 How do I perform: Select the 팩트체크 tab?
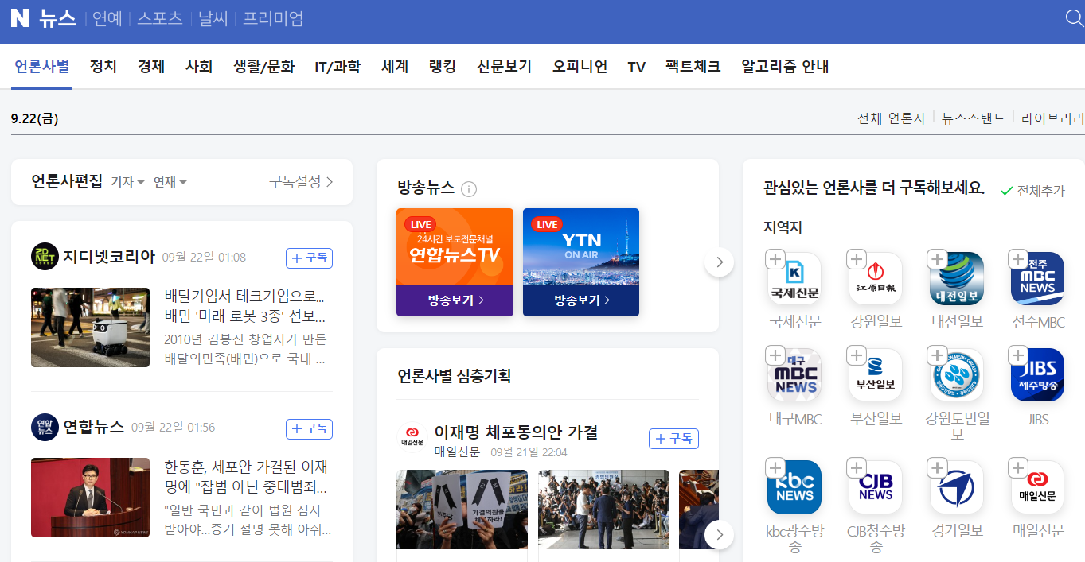point(693,67)
